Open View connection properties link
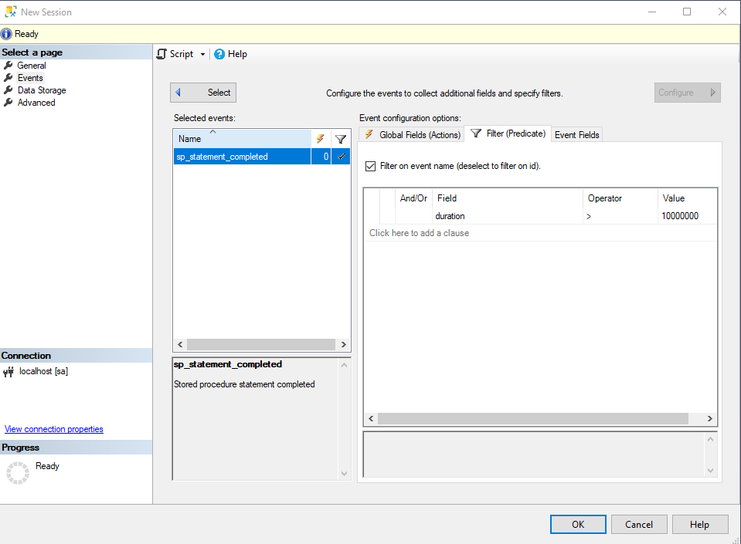This screenshot has height=544, width=741. pos(54,429)
